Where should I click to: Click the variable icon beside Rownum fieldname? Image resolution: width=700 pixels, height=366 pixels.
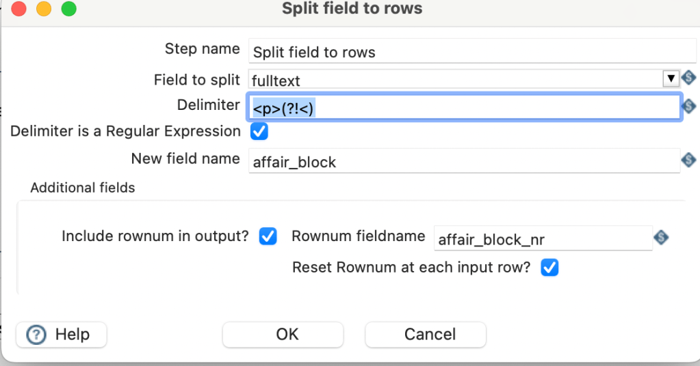coord(661,238)
